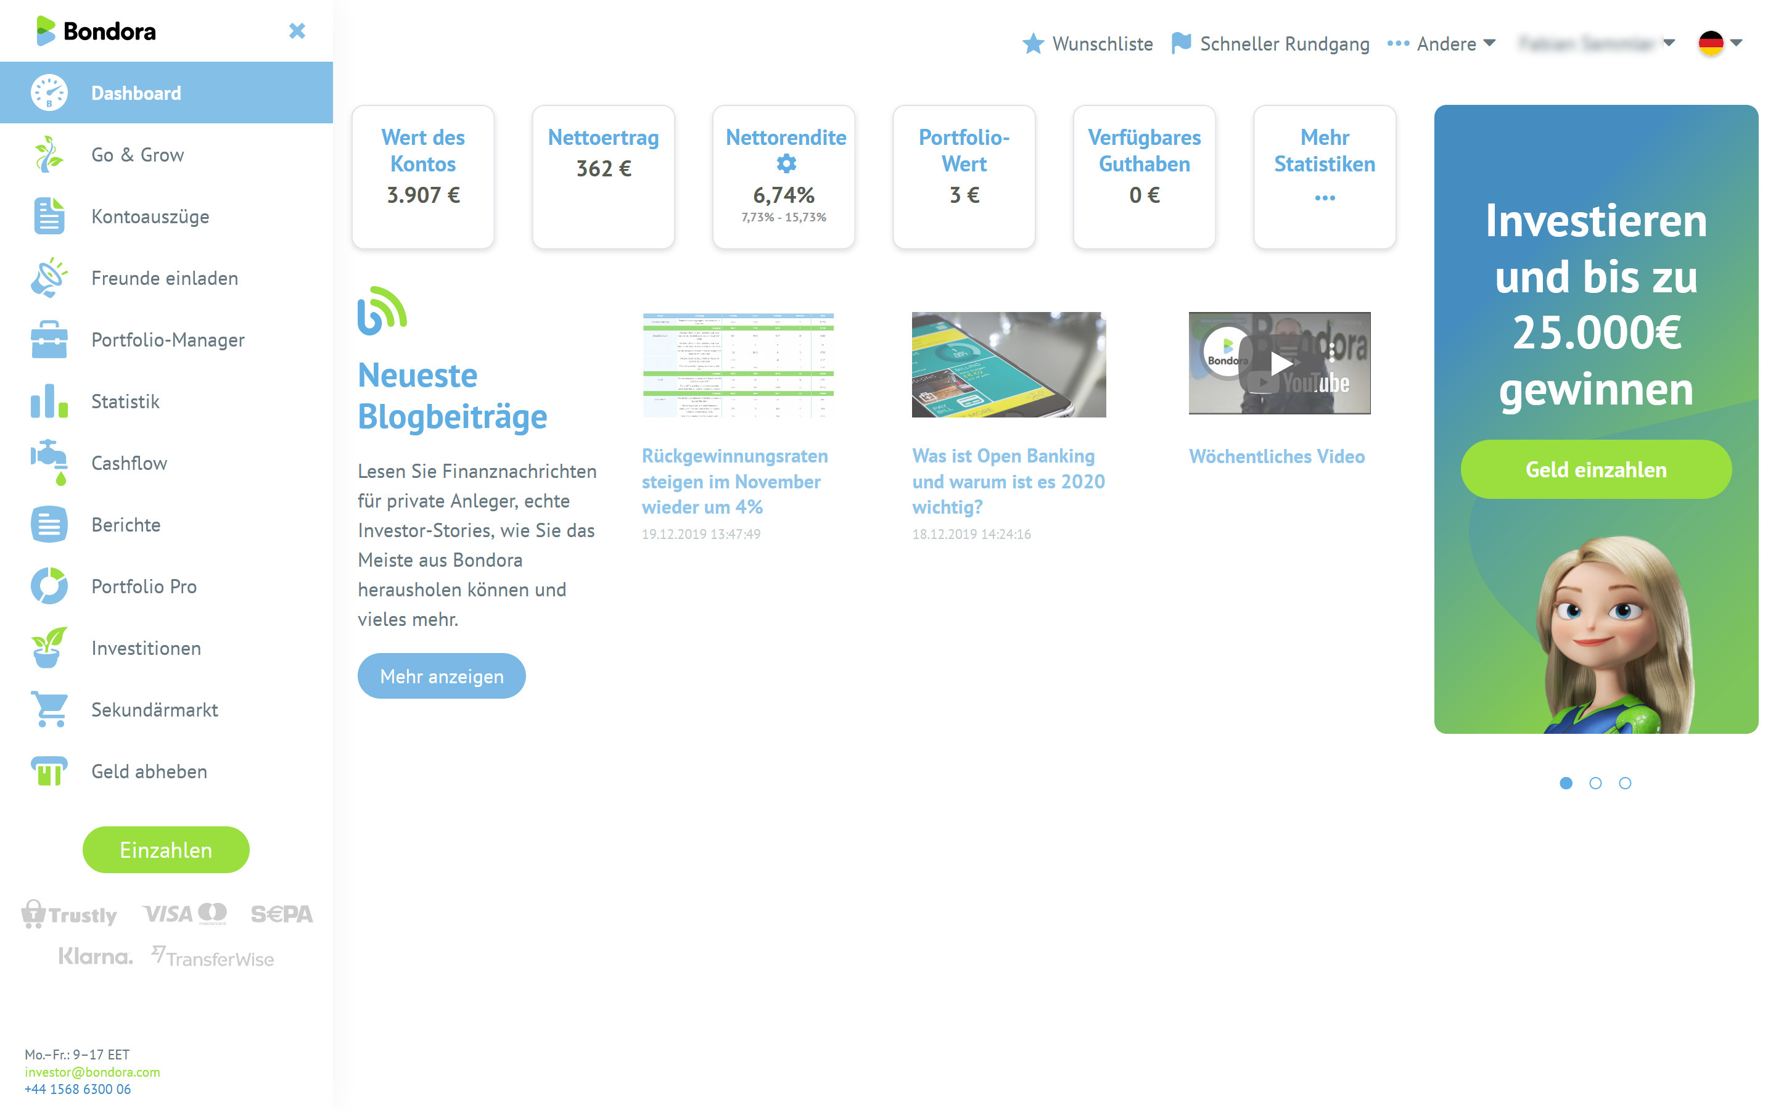1776x1110 pixels.
Task: Click the Geld einzahlen banner button
Action: [x=1596, y=469]
